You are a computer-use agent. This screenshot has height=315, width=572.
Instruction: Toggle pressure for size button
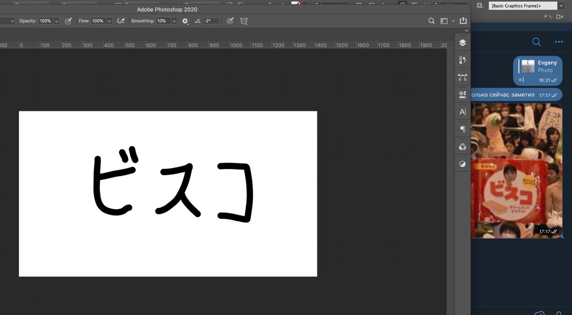click(230, 21)
